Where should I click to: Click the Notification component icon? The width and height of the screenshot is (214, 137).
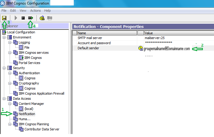pyautogui.click(x=16, y=114)
